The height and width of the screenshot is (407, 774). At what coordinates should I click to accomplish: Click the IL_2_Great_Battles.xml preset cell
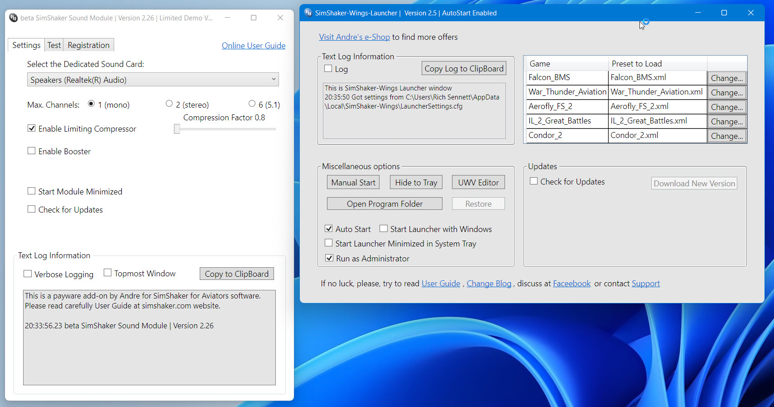point(658,121)
